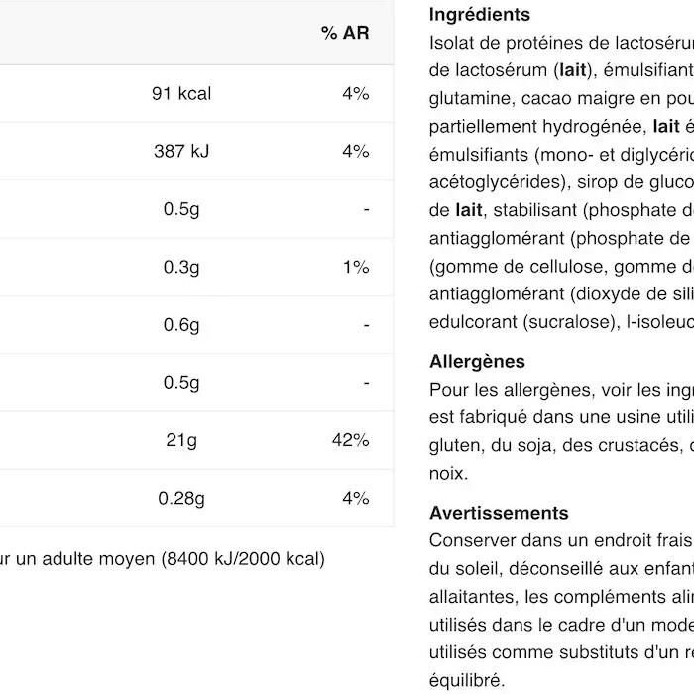
Task: Click the "Conserver dans un endroit frais" line
Action: tap(561, 541)
